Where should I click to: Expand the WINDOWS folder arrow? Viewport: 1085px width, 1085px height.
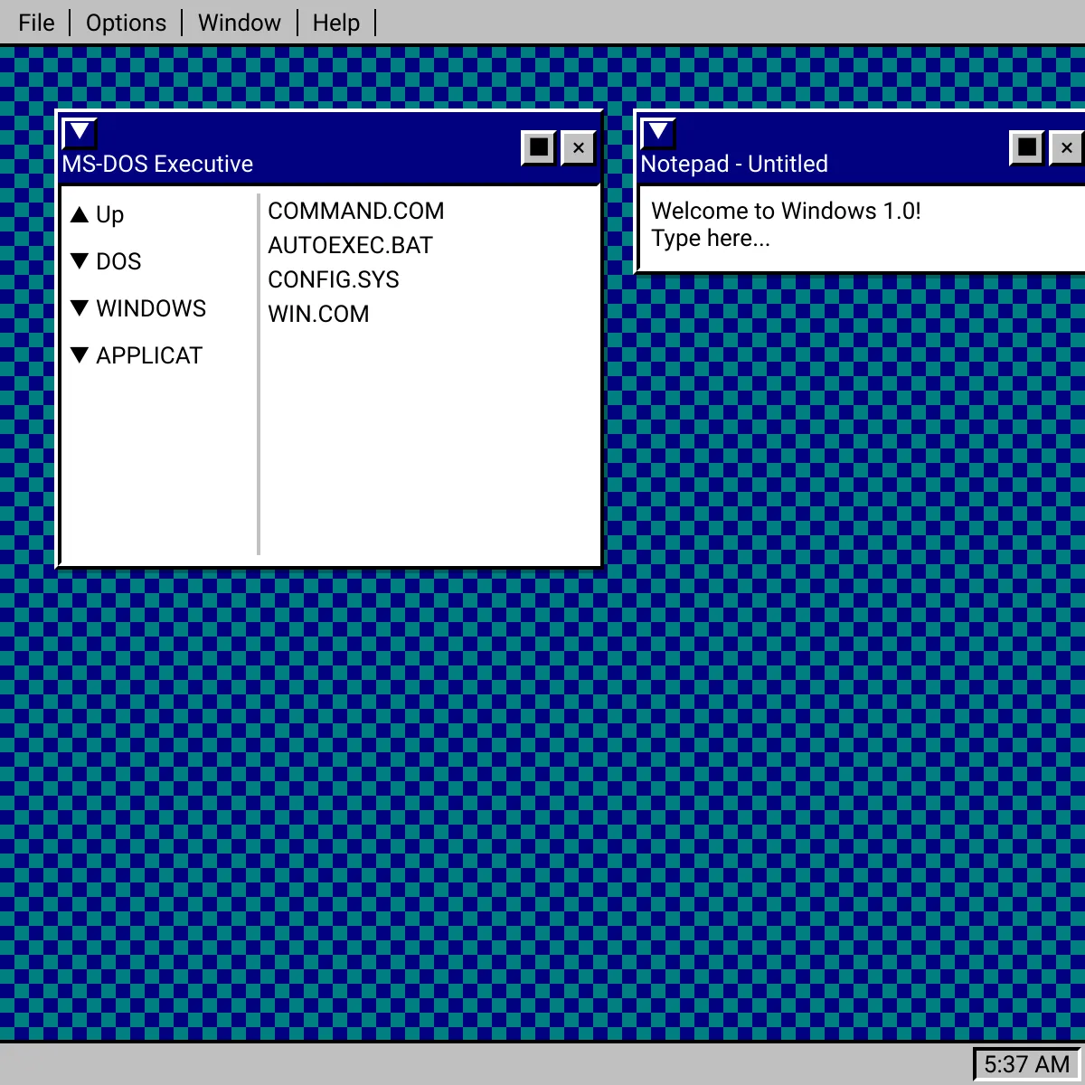point(80,308)
